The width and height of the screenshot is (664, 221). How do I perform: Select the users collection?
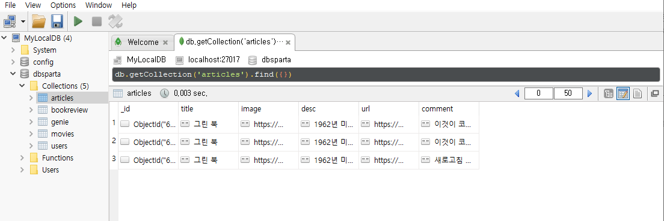[59, 146]
